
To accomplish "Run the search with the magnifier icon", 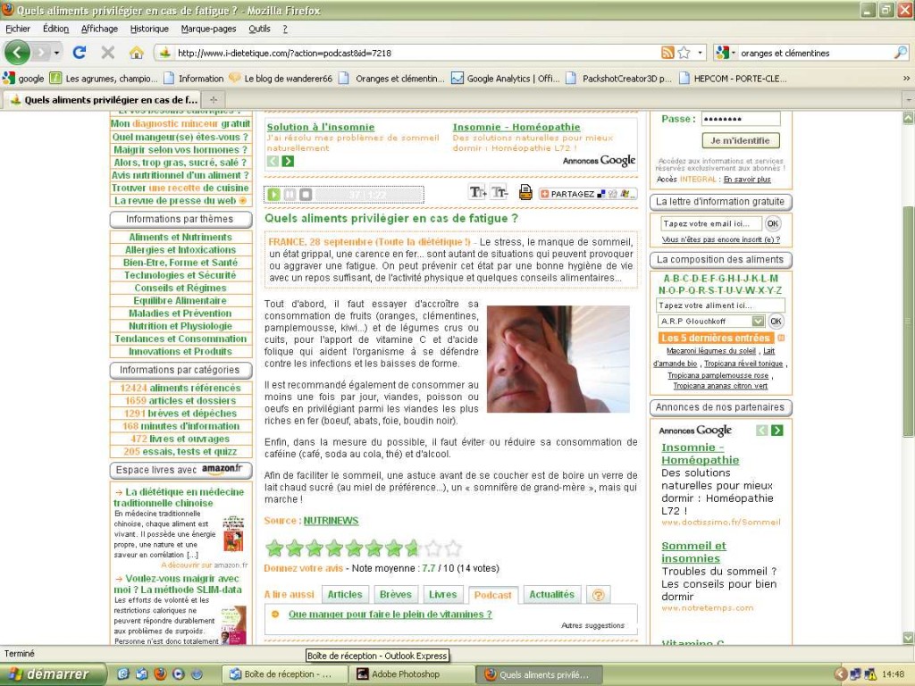I will coord(901,53).
